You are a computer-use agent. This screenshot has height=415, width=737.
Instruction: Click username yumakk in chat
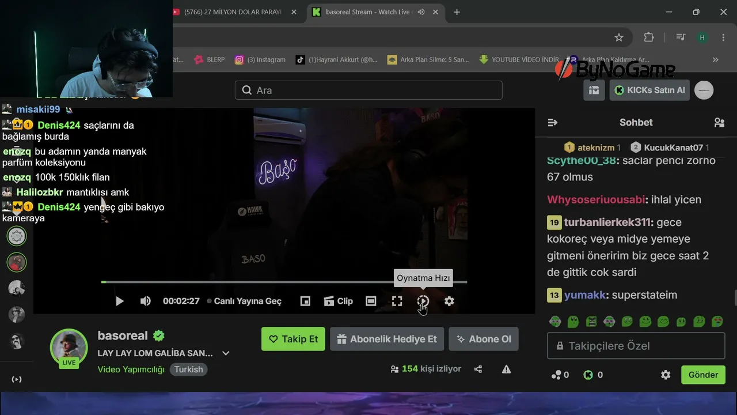585,295
